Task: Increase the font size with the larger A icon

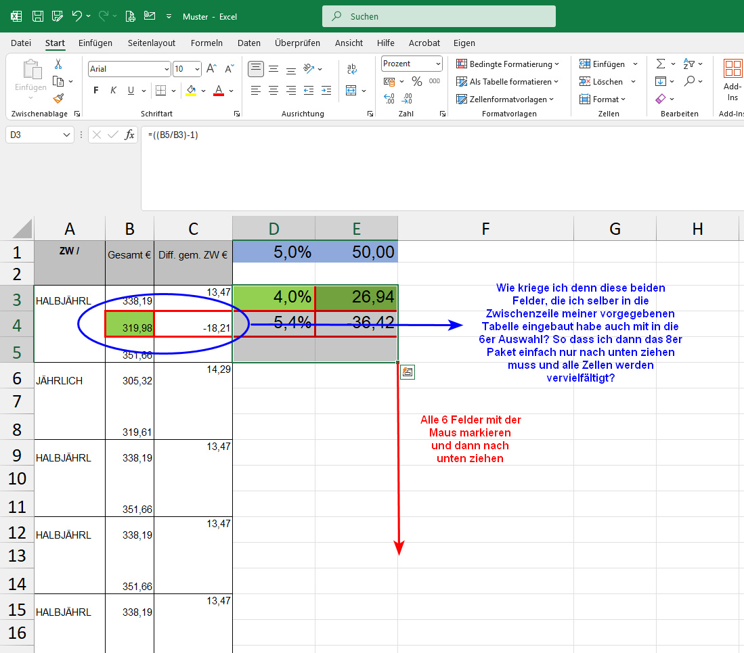Action: coord(212,69)
